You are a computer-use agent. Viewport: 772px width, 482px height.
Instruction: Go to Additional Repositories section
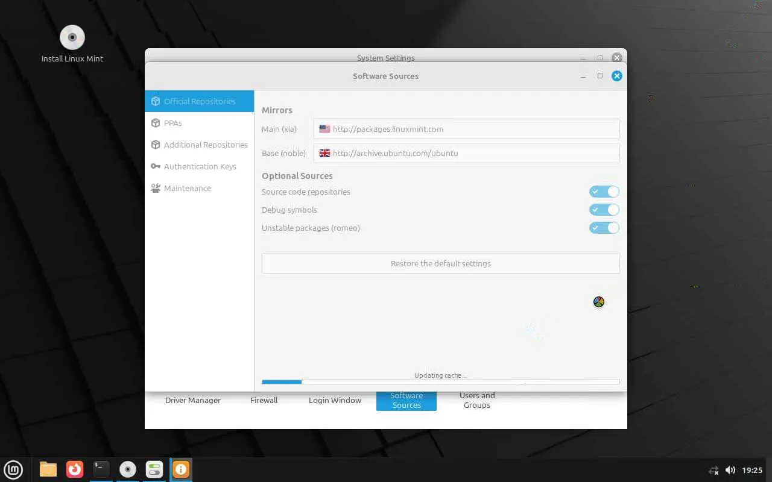click(x=200, y=145)
